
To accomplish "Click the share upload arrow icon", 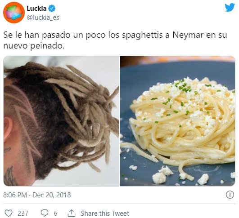I will pyautogui.click(x=72, y=213).
